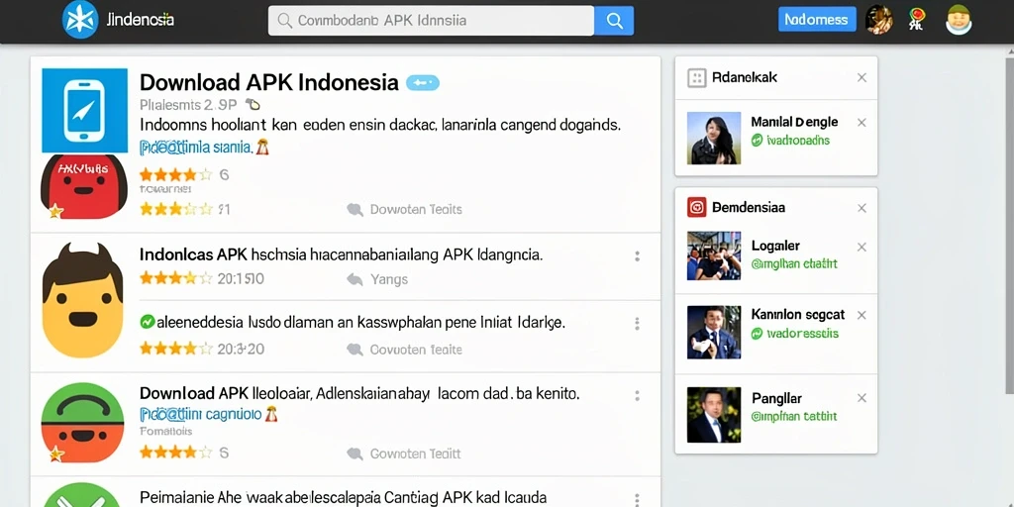The height and width of the screenshot is (507, 1014).
Task: Click the Gowoten Teaitt comment icon
Action: click(355, 454)
